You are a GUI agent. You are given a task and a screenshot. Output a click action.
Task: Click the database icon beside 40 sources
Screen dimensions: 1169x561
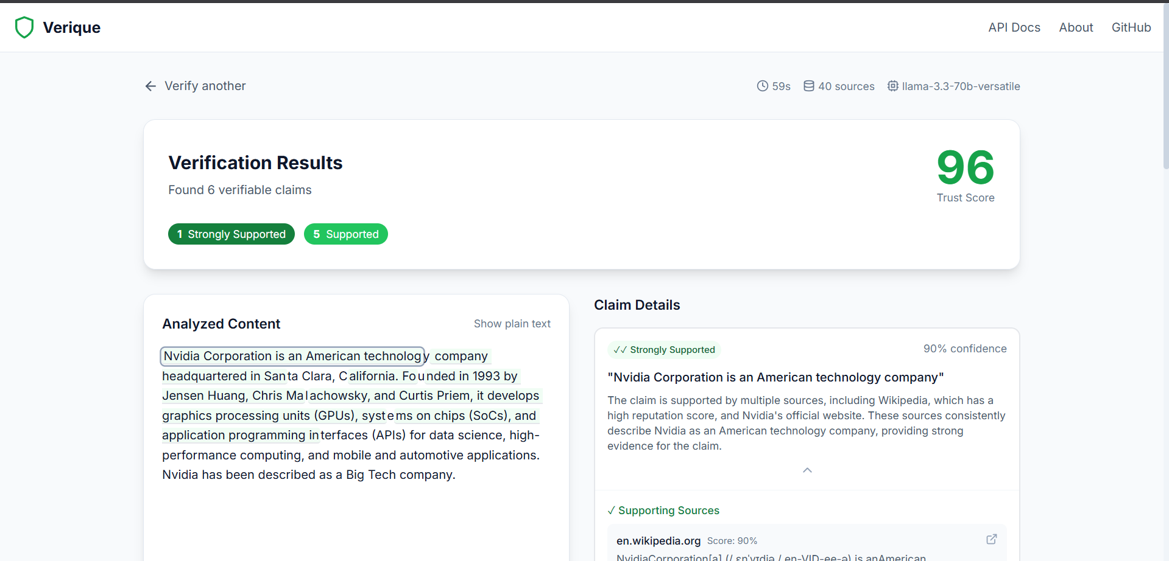click(x=808, y=86)
